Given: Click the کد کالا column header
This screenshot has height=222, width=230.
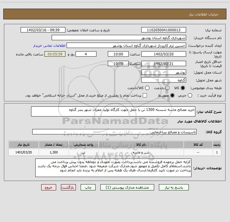Looking at the screenshot, I should [198, 145].
